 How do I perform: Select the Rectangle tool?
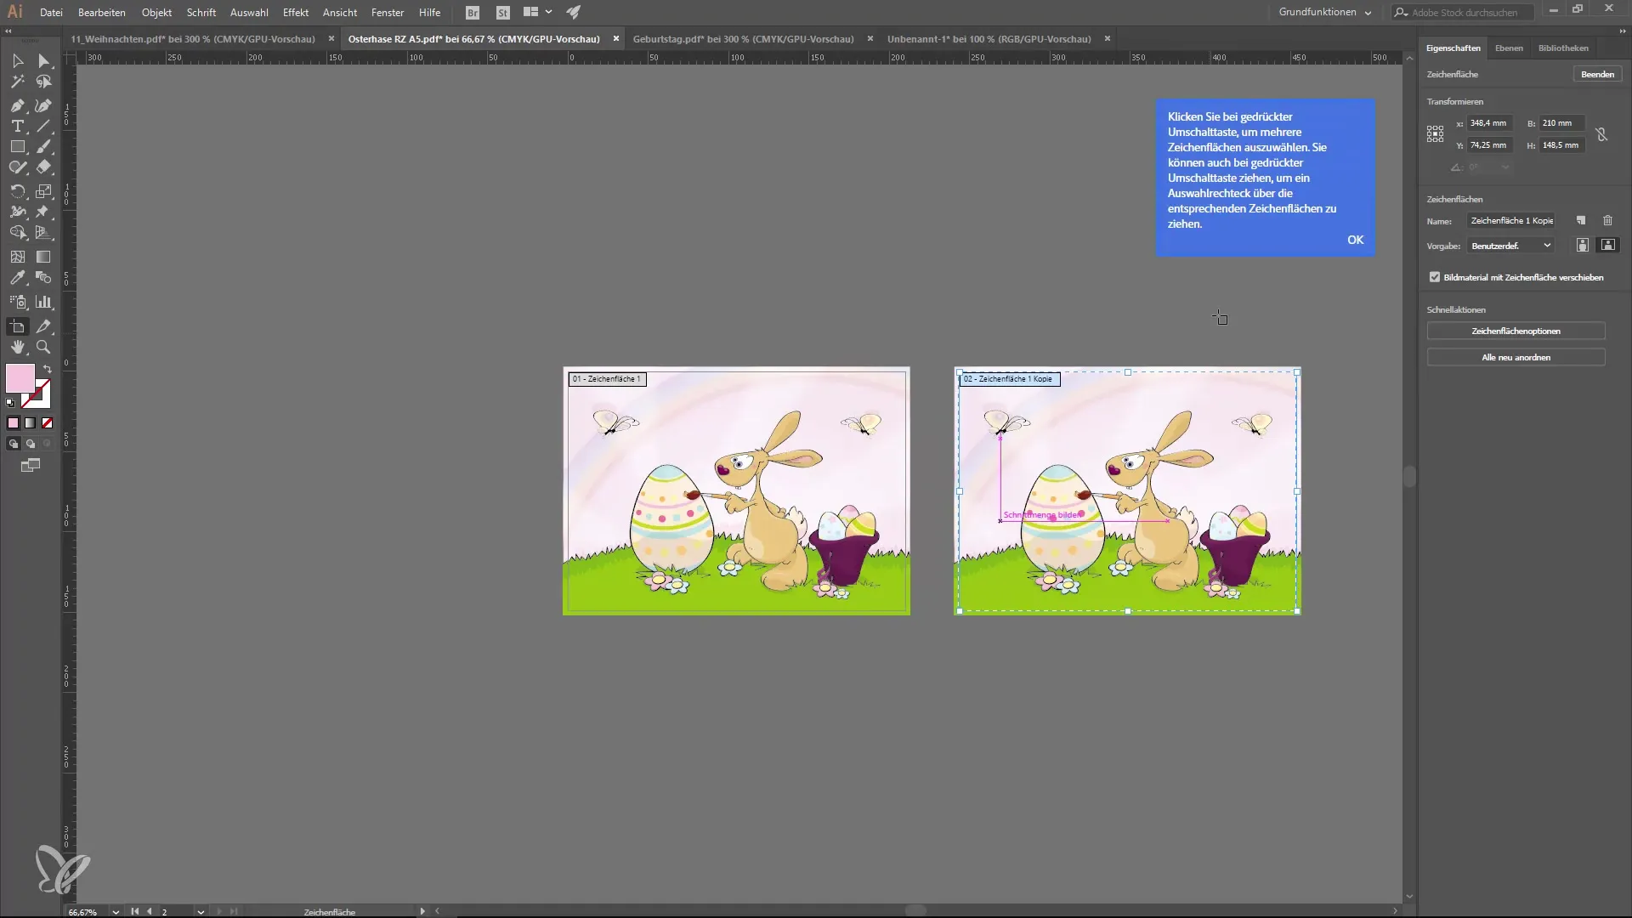[x=17, y=146]
